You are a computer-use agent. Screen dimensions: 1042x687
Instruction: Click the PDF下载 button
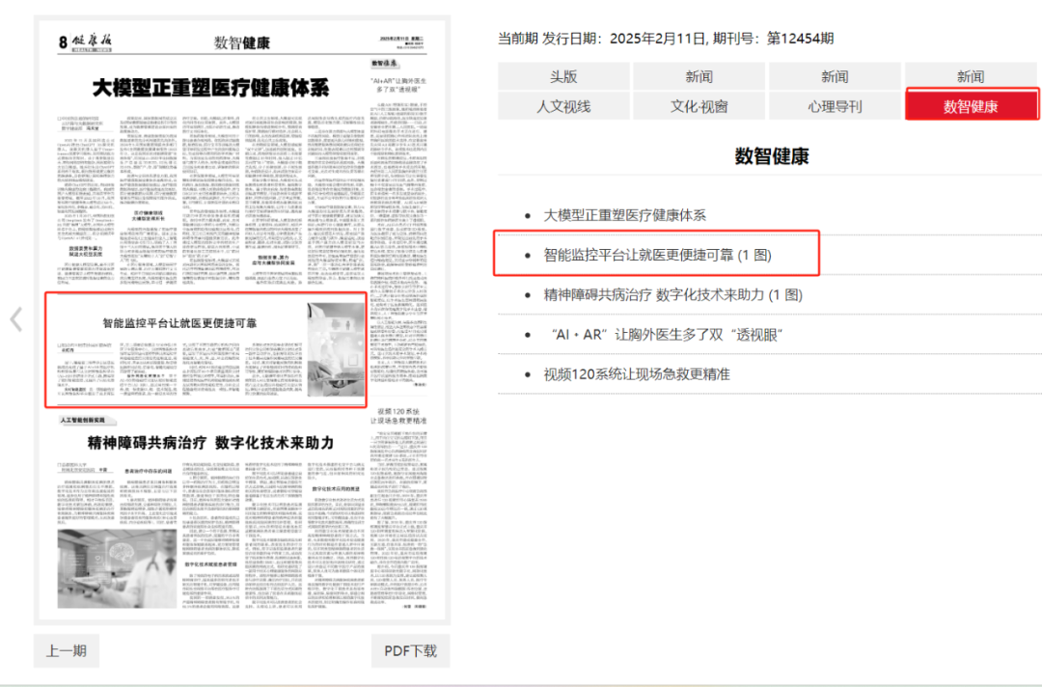point(410,650)
